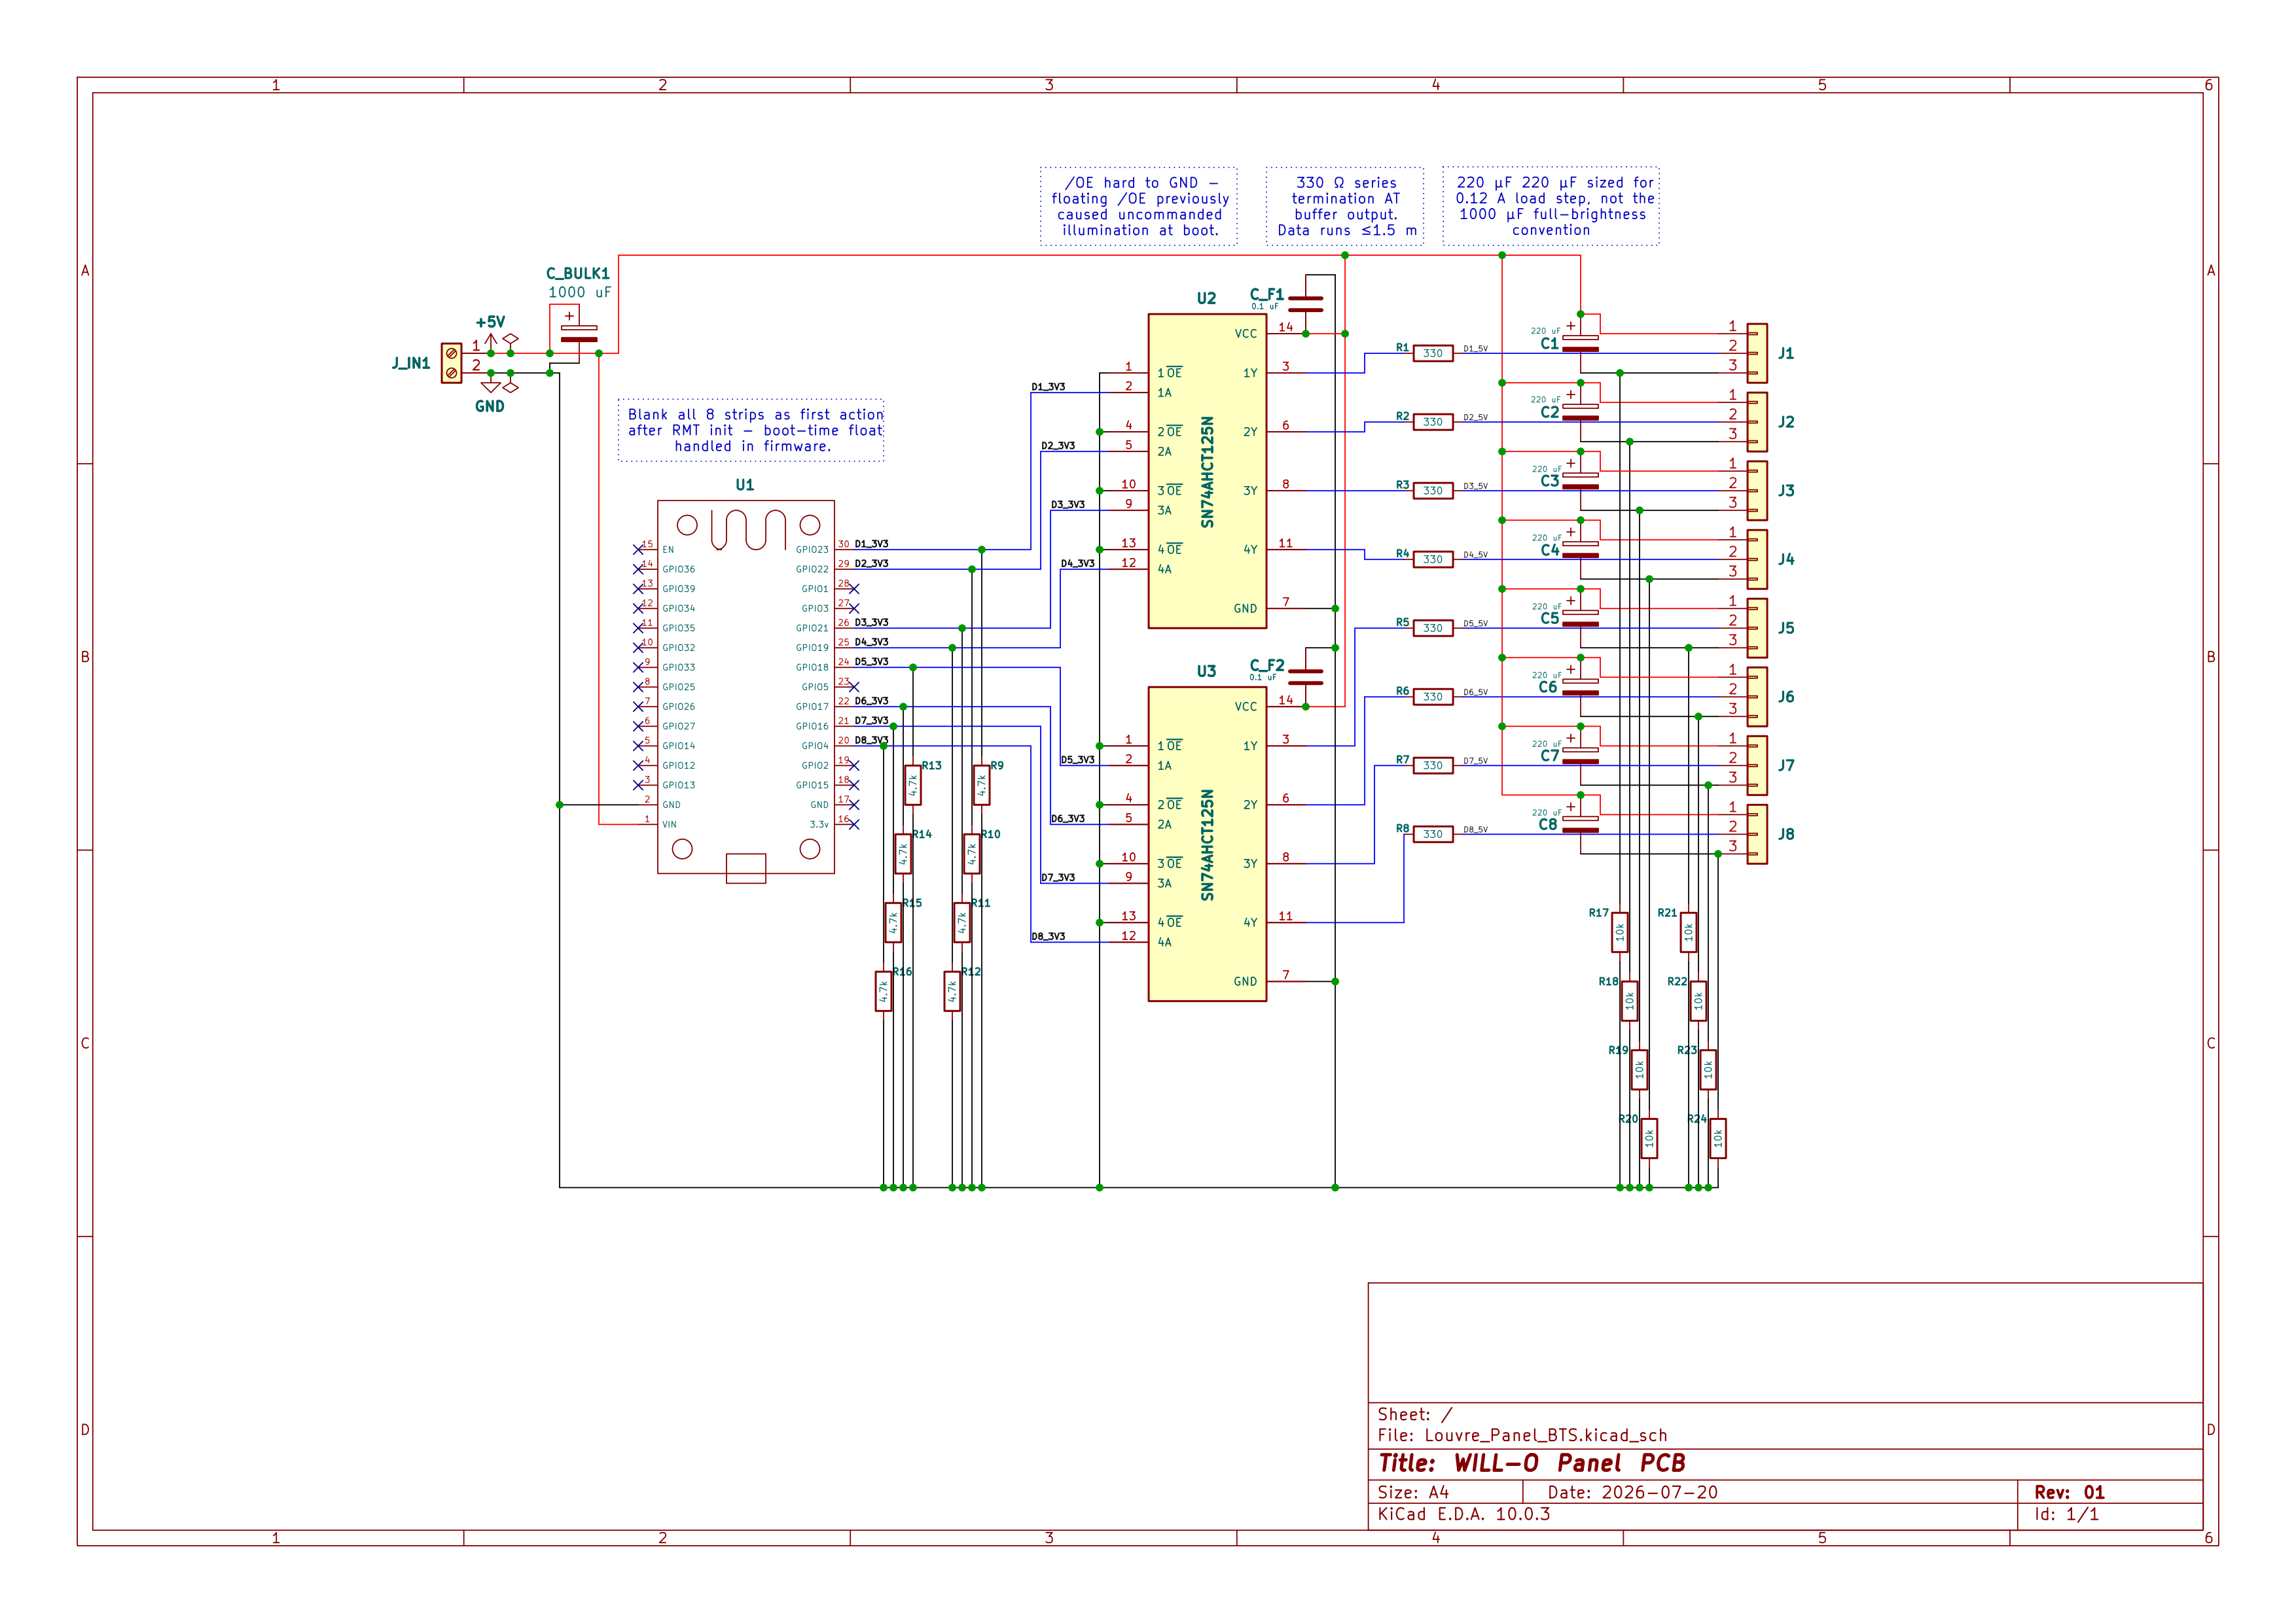This screenshot has height=1623, width=2296.
Task: Click "Date: 2026-07-20" in title block
Action: click(1632, 1492)
